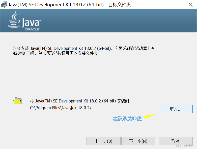The width and height of the screenshot is (197, 149).
Task: Go back with the 上一步(B) button
Action: (x=103, y=141)
